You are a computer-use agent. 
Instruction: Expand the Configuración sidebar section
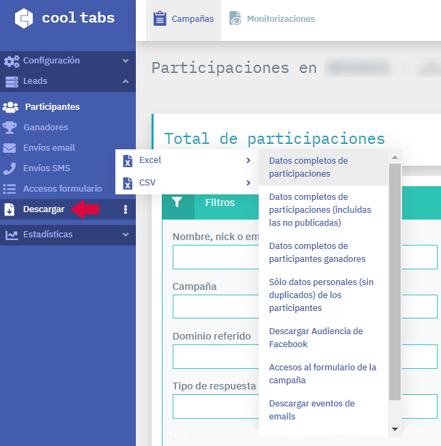[x=125, y=61]
